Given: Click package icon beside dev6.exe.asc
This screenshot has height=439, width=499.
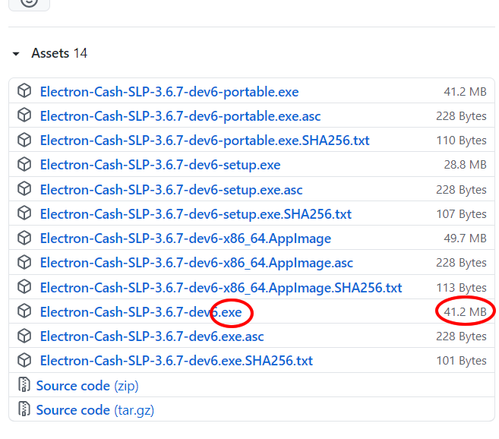Looking at the screenshot, I should click(24, 336).
